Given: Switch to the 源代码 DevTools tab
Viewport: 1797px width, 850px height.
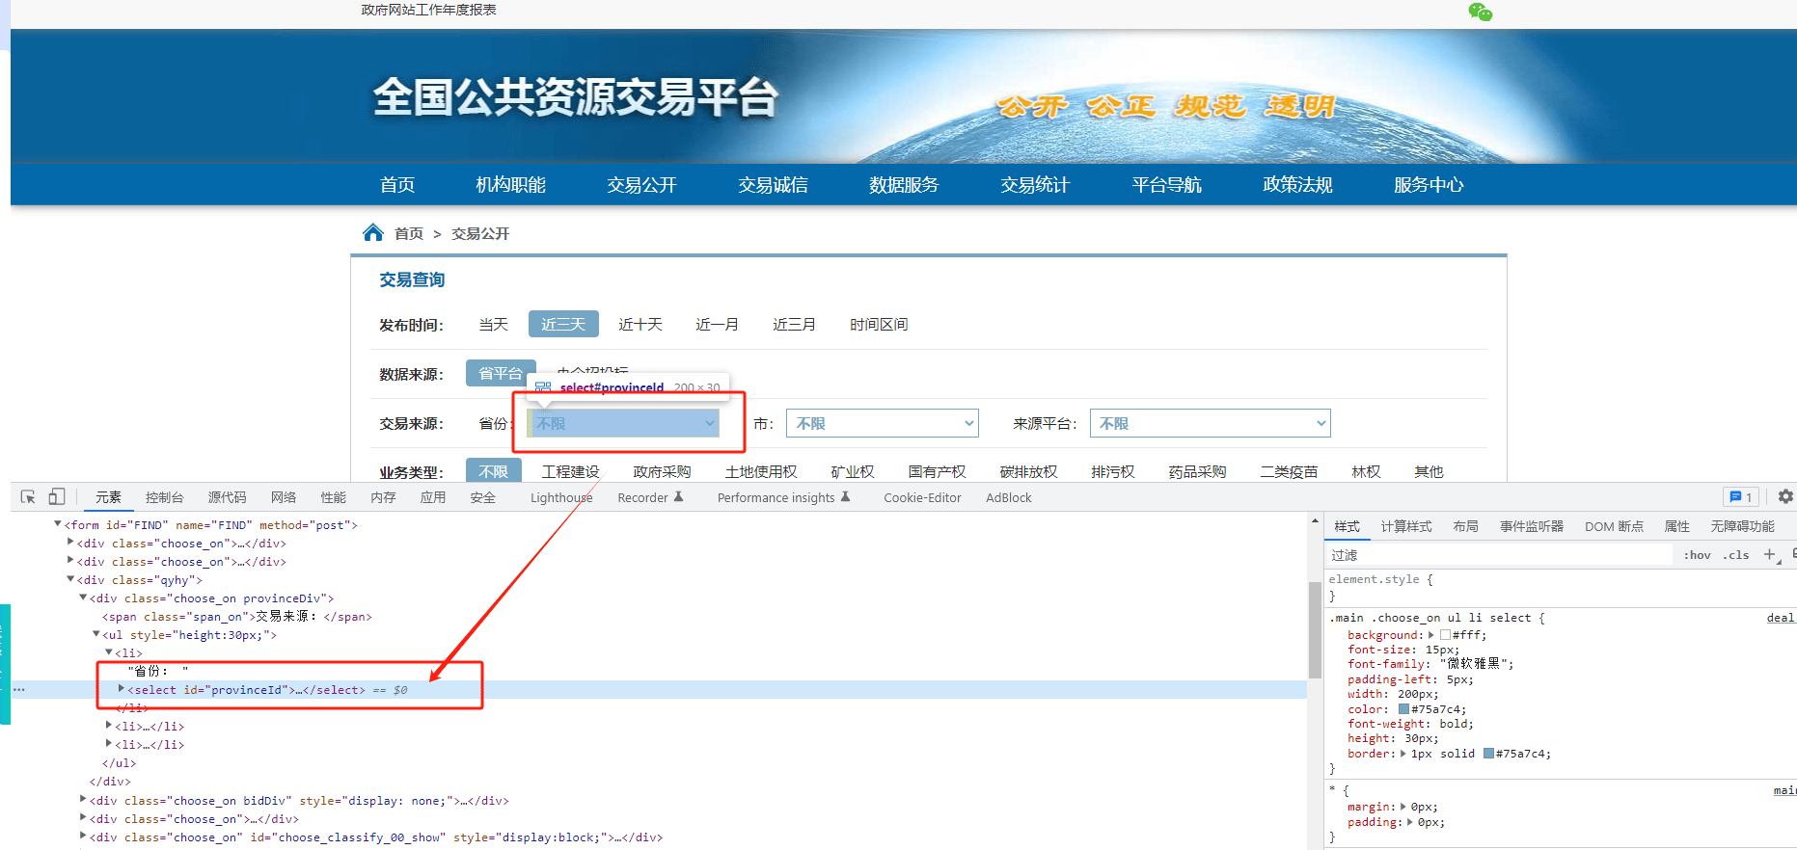Looking at the screenshot, I should coord(227,497).
